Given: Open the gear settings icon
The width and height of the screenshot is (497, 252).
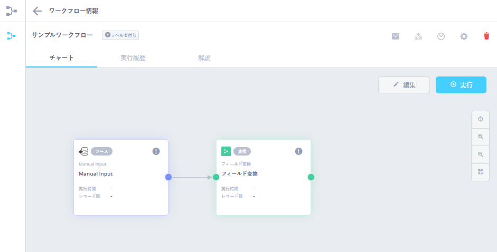Looking at the screenshot, I should [464, 36].
